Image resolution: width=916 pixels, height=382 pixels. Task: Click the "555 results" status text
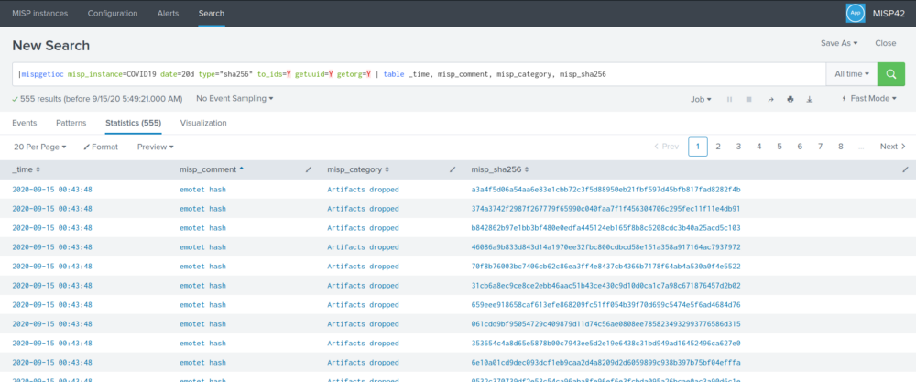click(101, 99)
